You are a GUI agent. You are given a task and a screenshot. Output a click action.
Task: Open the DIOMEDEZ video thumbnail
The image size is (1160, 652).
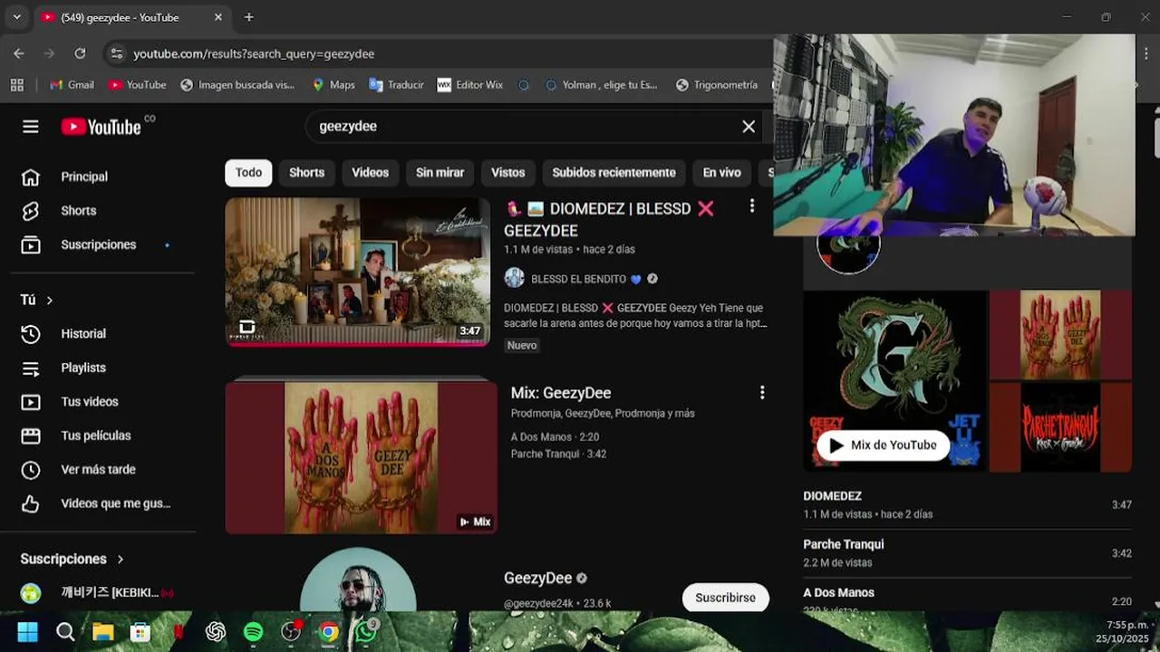pyautogui.click(x=357, y=272)
